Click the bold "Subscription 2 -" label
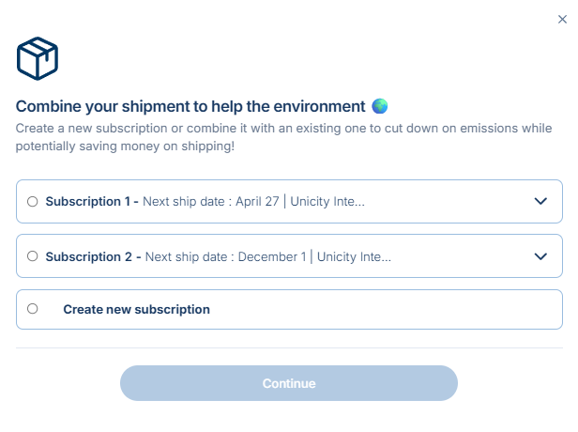This screenshot has width=578, height=432. 93,255
